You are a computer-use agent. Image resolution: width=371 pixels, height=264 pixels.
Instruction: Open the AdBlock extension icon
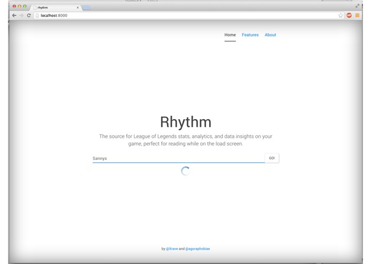pos(349,15)
